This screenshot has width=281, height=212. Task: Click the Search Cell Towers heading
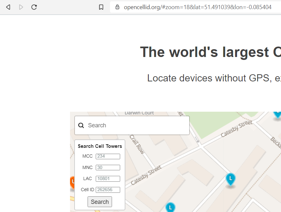(x=100, y=146)
